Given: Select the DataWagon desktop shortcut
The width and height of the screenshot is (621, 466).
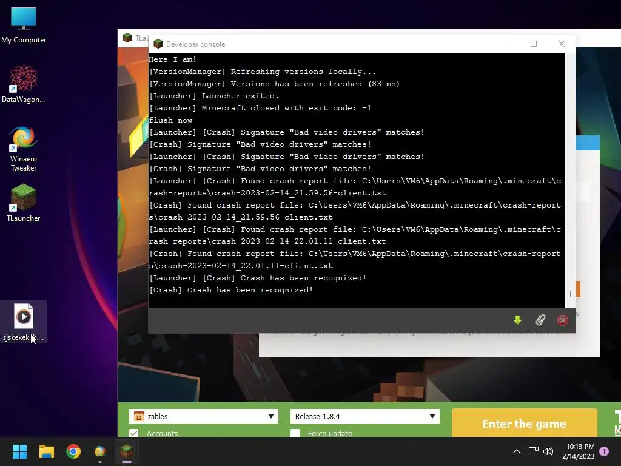Looking at the screenshot, I should (24, 84).
